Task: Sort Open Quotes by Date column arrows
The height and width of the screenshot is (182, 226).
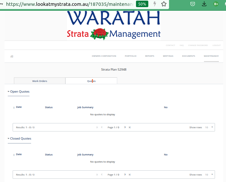Action: pyautogui.click(x=14, y=108)
